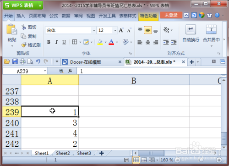
Task: Switch to Sheet2 tab
Action: (63, 153)
